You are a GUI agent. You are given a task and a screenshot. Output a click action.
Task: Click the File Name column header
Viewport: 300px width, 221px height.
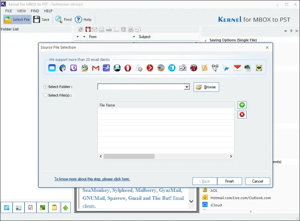(x=166, y=105)
